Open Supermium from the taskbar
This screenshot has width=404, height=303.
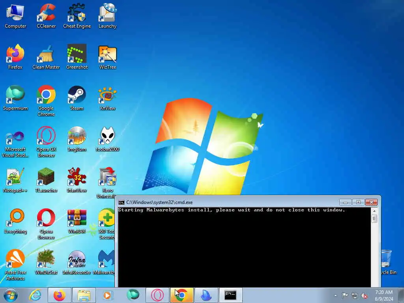click(x=133, y=295)
